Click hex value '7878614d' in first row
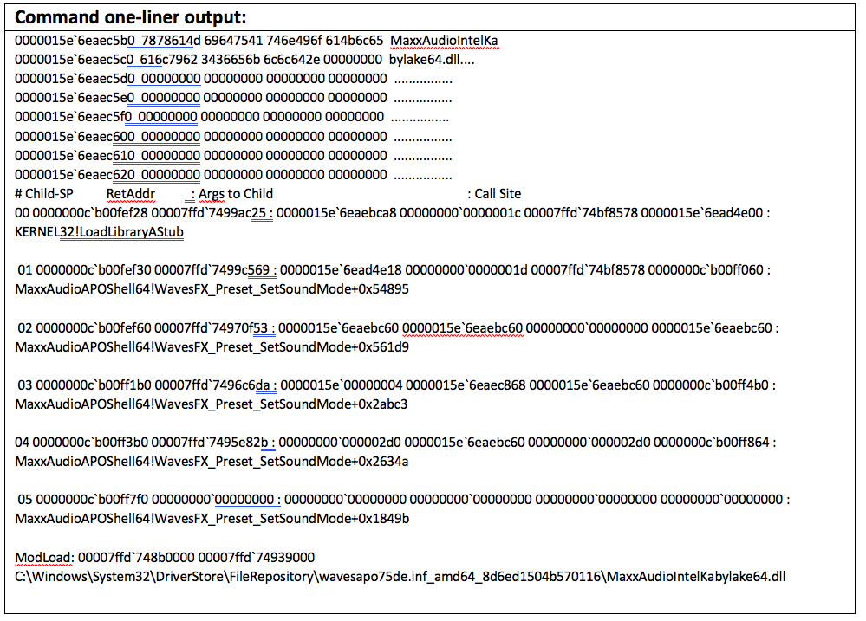Screen dimensions: 866x621 [x=172, y=41]
